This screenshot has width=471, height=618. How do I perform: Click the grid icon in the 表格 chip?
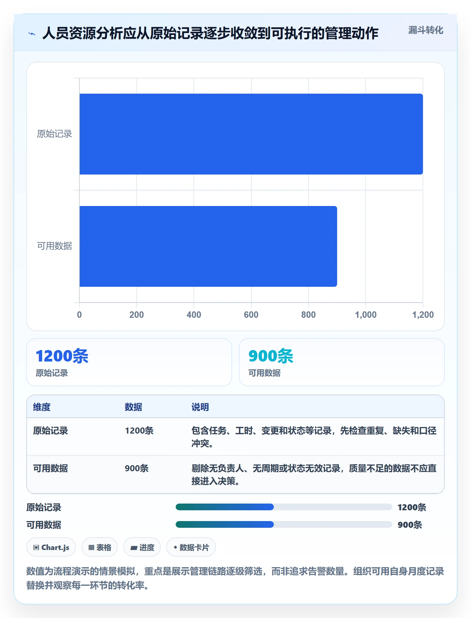[x=91, y=548]
